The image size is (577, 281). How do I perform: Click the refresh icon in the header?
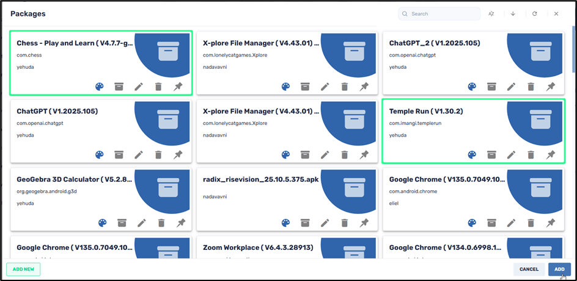pos(534,13)
